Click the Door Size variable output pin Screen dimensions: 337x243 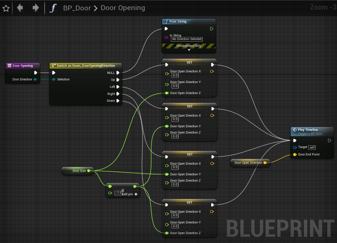[88, 171]
